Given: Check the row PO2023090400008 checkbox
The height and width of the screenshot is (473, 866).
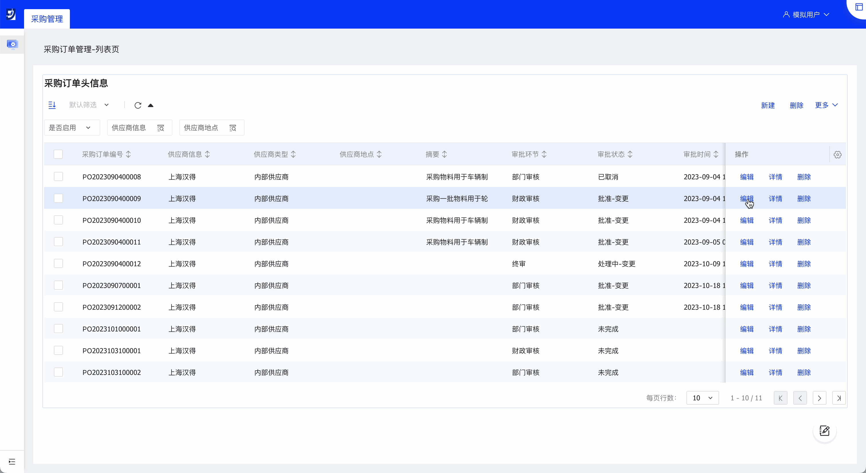Looking at the screenshot, I should [58, 176].
